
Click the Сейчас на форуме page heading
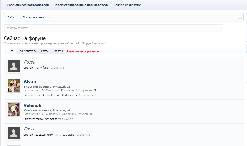25,38
